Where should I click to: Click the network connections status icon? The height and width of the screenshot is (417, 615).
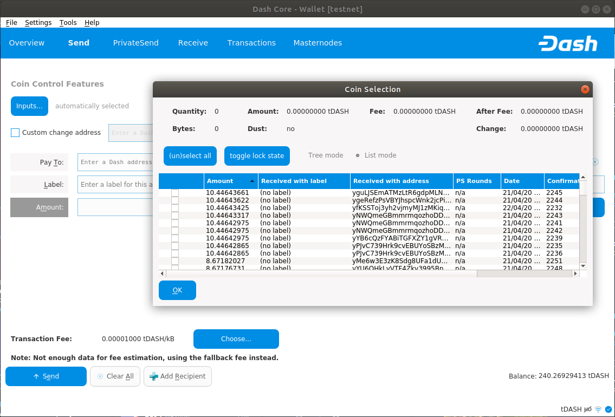598,409
